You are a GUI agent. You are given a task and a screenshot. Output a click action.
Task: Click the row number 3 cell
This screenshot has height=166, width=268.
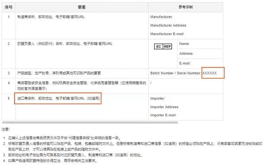9,73
